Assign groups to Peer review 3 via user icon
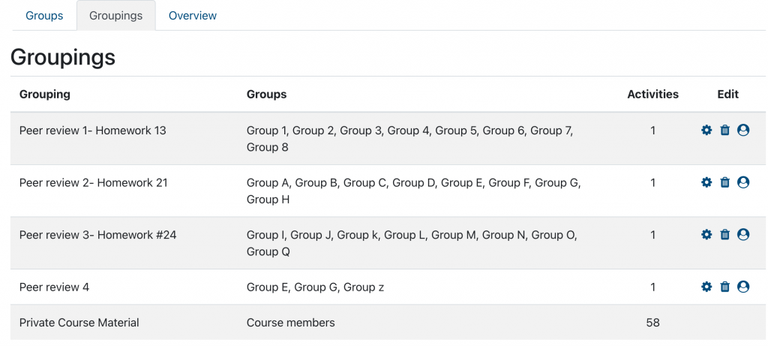768x346 pixels. coord(743,234)
